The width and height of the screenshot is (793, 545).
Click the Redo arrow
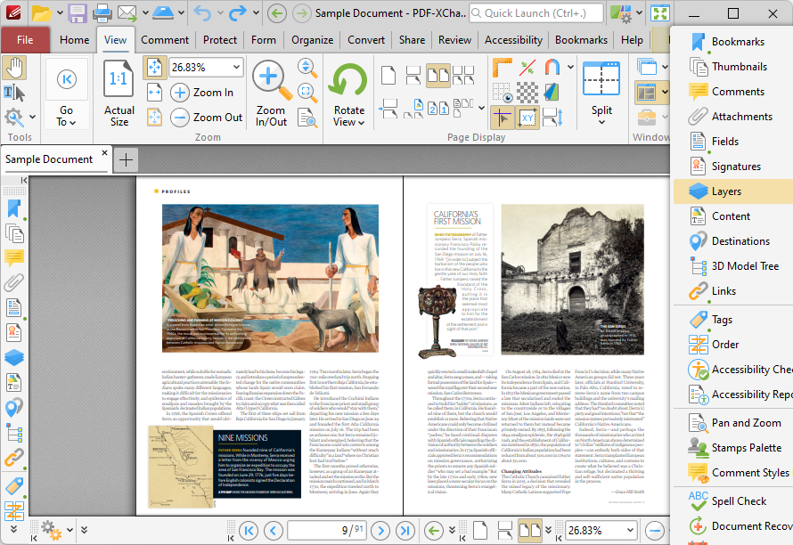pos(237,13)
